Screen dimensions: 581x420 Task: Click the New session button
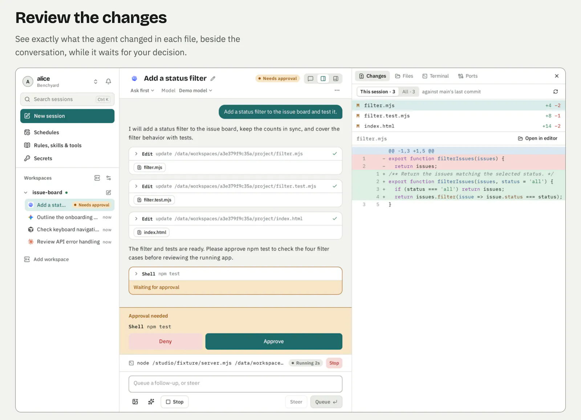[67, 116]
